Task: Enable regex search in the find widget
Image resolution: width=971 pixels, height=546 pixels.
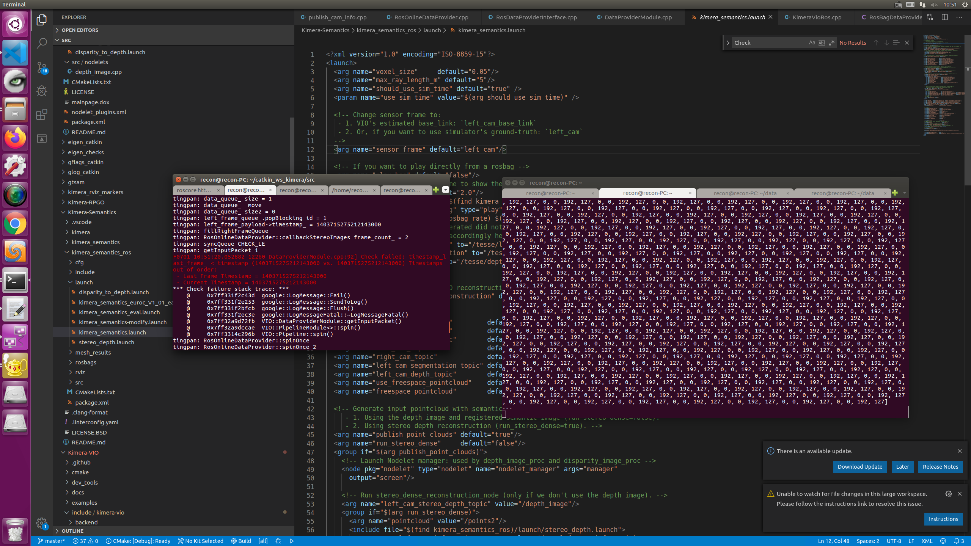Action: (x=831, y=42)
